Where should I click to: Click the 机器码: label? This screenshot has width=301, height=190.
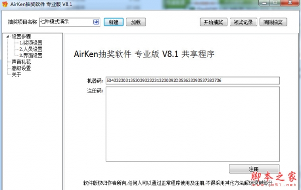[95, 80]
